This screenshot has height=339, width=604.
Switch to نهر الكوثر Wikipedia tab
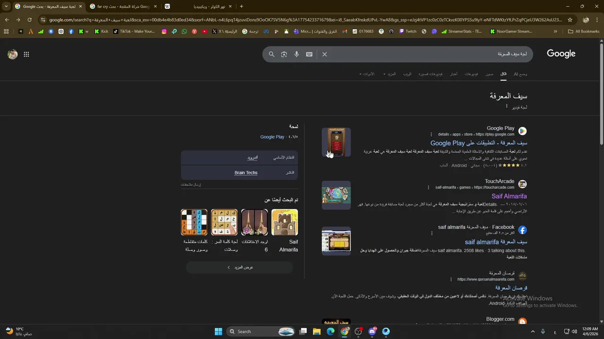pyautogui.click(x=198, y=7)
